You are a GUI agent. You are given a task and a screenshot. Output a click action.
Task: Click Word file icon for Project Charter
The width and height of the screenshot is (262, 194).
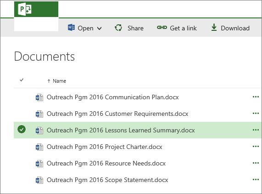(39, 147)
